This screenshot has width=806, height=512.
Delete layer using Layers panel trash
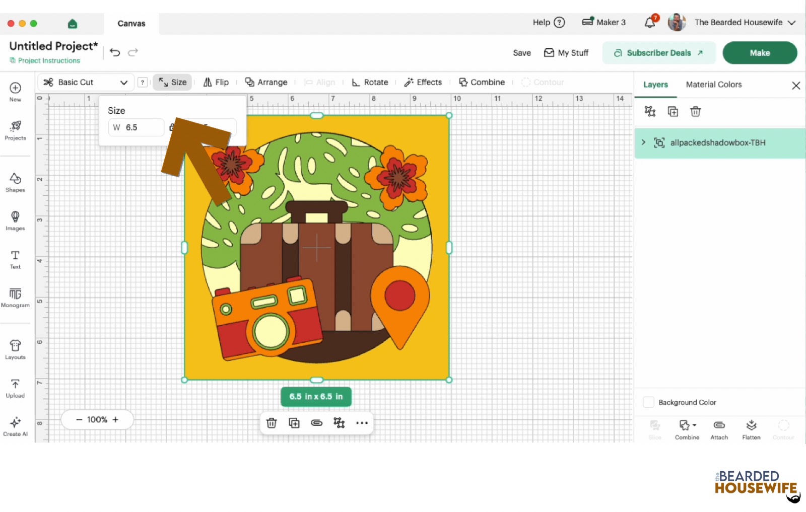[x=696, y=111]
